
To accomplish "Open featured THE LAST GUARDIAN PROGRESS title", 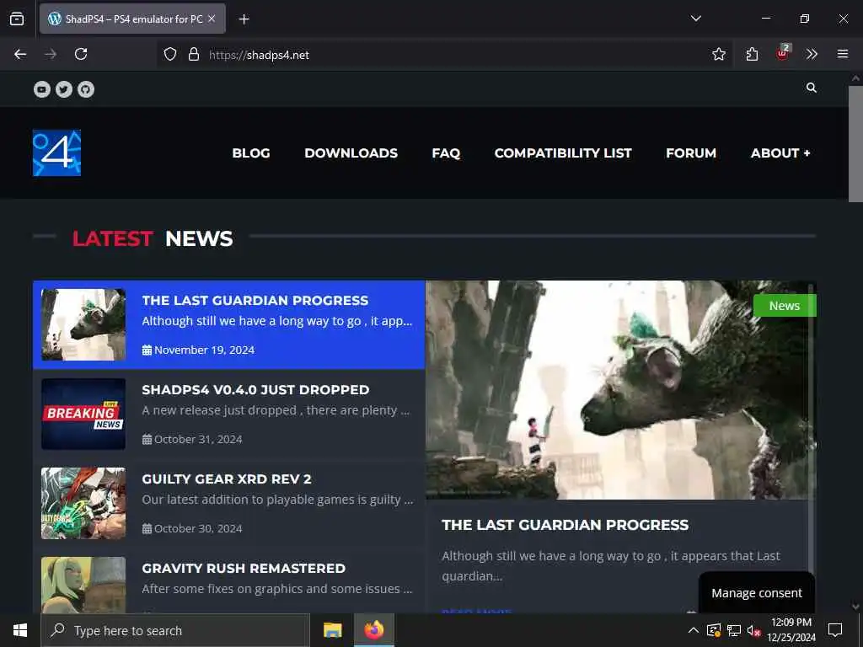I will [566, 525].
